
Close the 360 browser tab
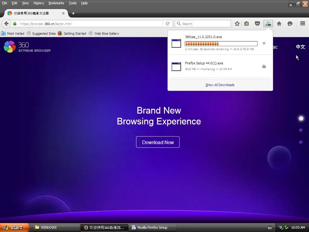63,13
